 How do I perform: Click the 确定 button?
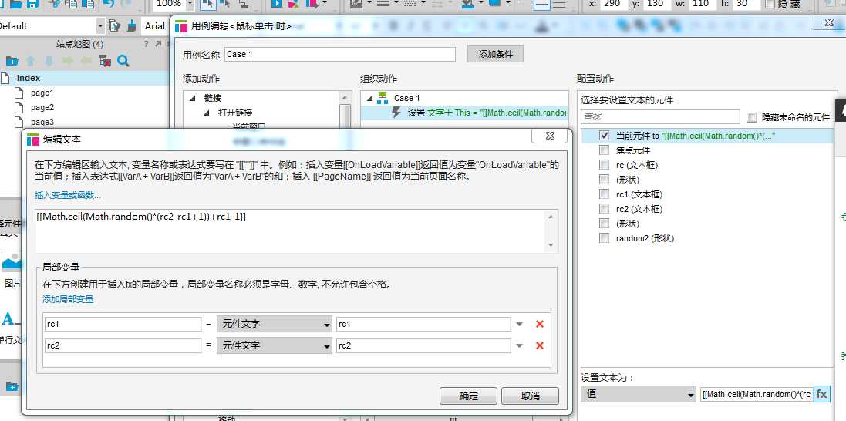point(468,396)
